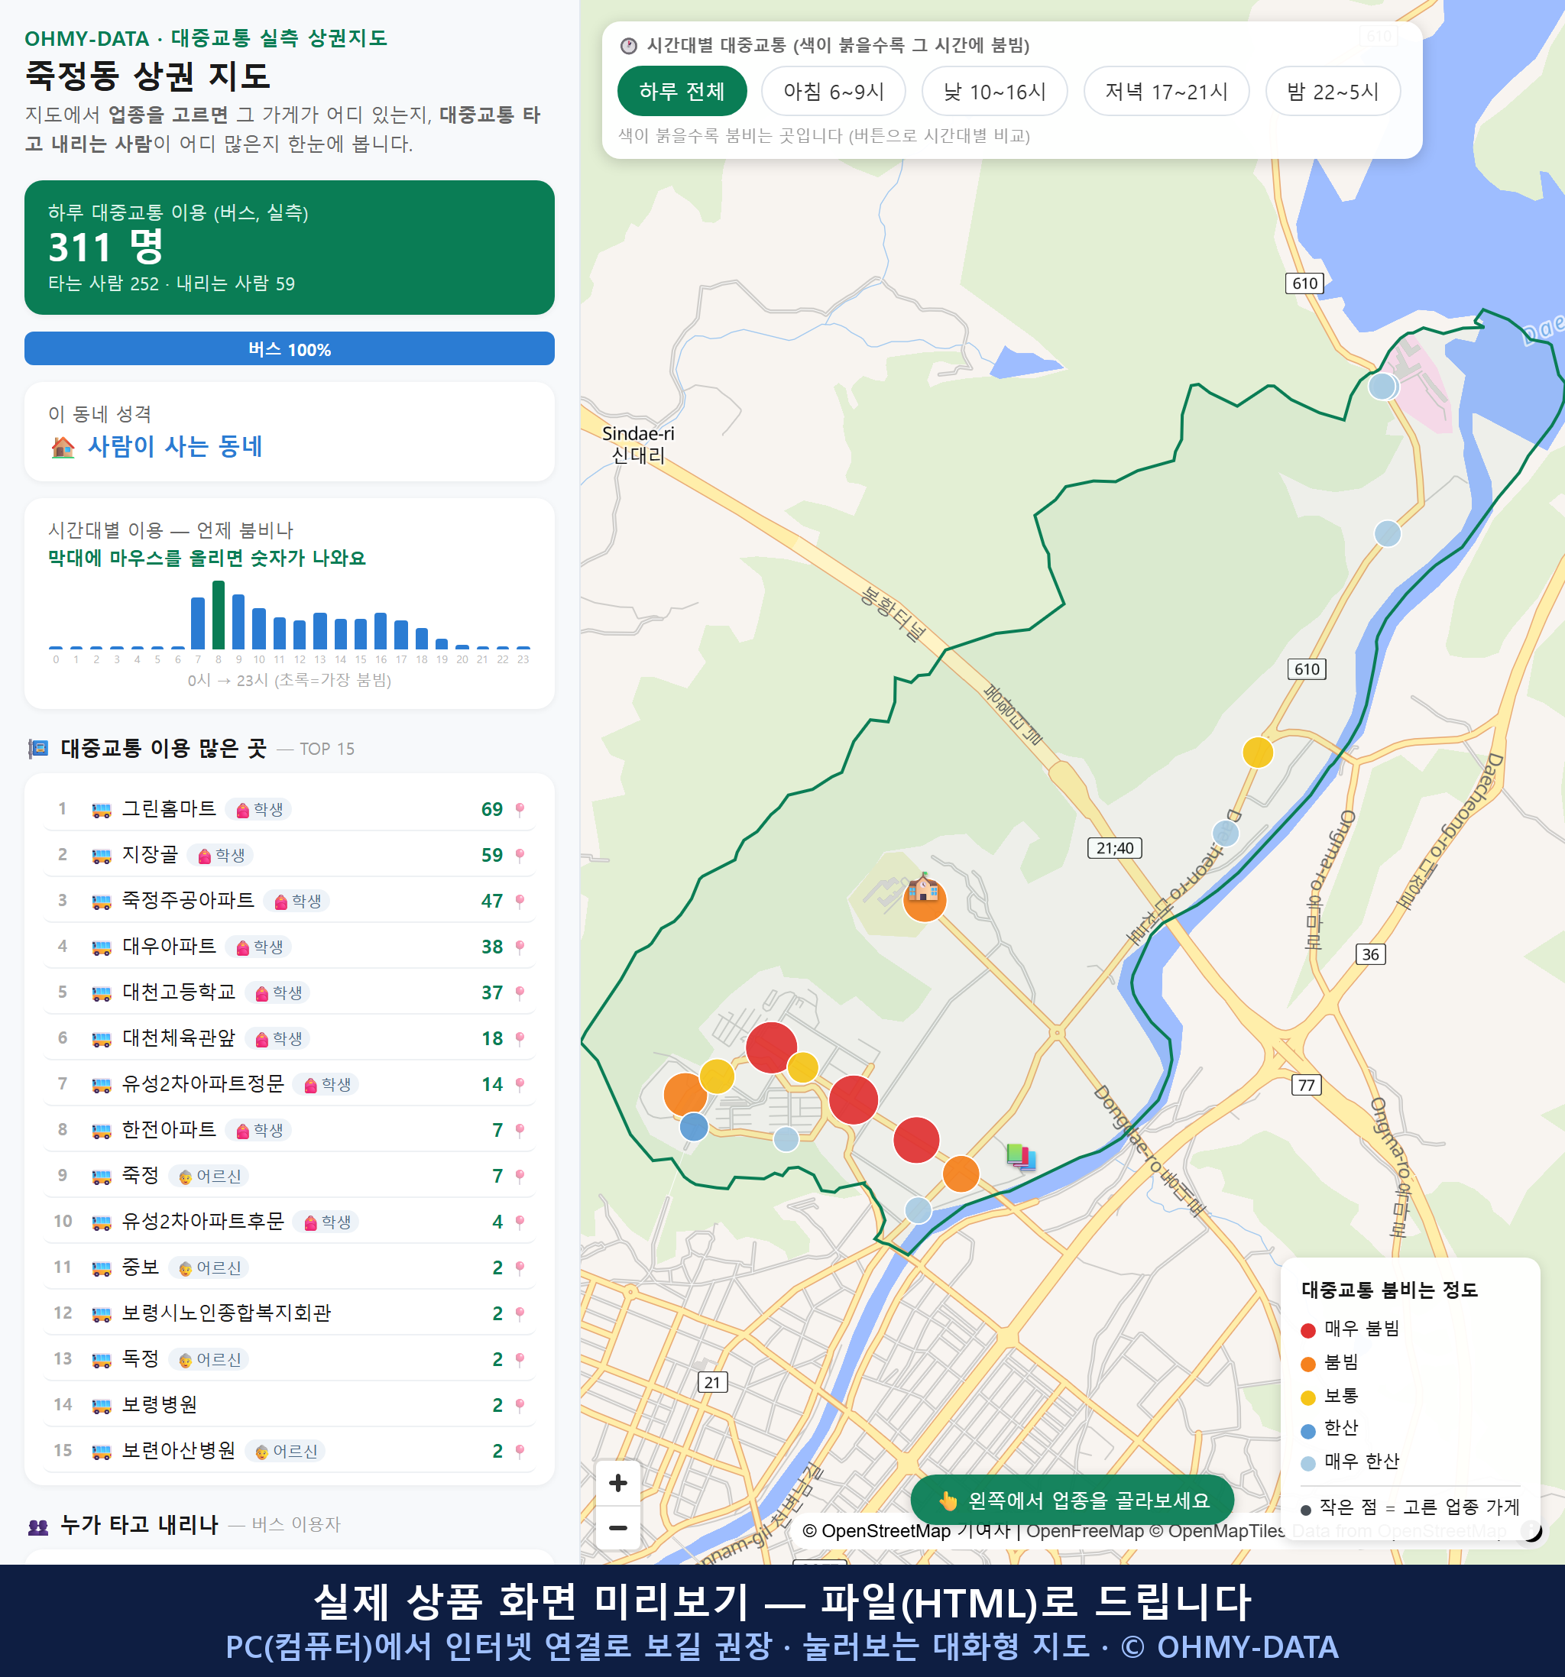The width and height of the screenshot is (1565, 1677).
Task: Click the chart bar at hour 7
Action: [198, 623]
